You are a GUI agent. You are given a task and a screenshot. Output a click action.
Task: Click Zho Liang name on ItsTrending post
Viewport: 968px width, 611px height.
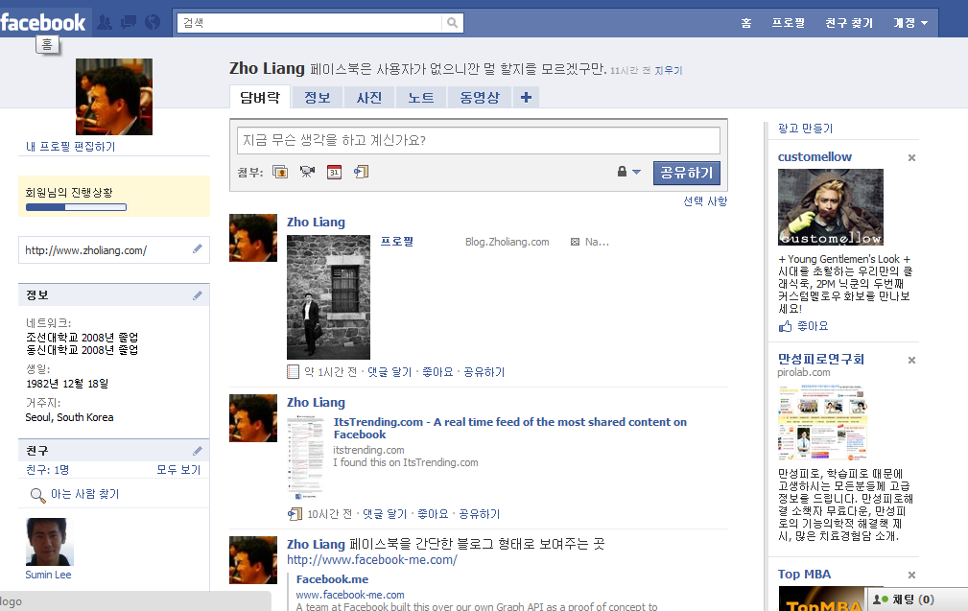click(316, 403)
